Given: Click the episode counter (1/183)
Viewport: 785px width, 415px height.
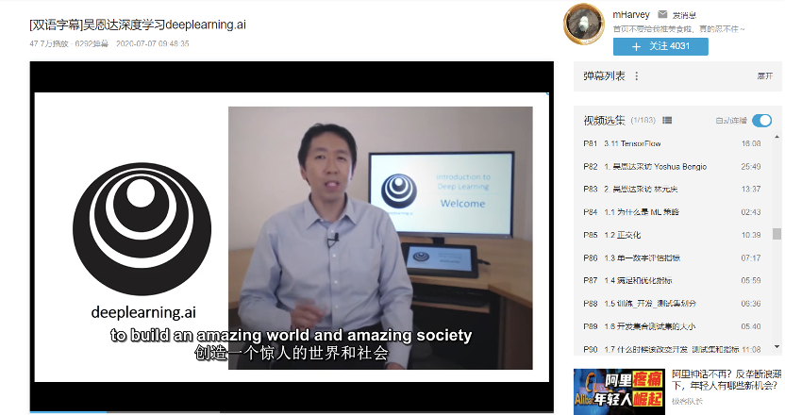Looking at the screenshot, I should (643, 120).
